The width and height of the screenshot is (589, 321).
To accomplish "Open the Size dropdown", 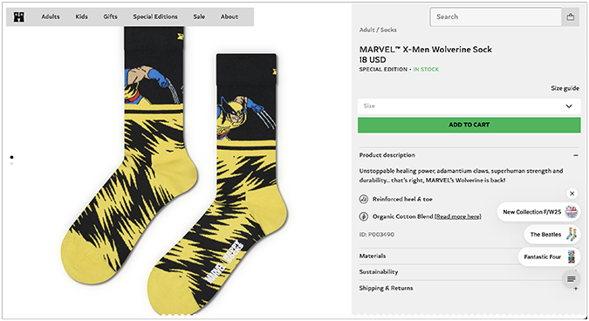I will point(469,106).
